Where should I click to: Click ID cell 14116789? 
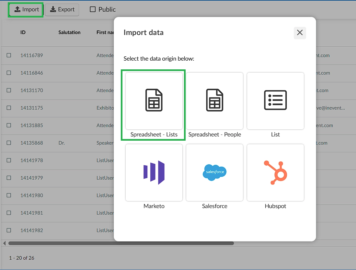tap(31, 55)
